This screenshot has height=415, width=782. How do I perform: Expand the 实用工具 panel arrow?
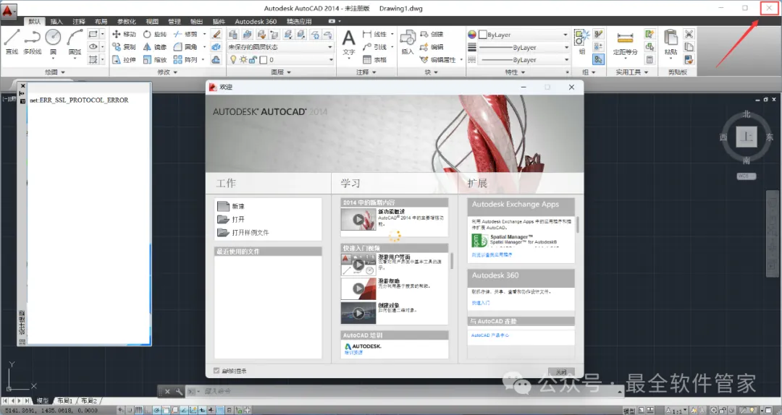[647, 72]
